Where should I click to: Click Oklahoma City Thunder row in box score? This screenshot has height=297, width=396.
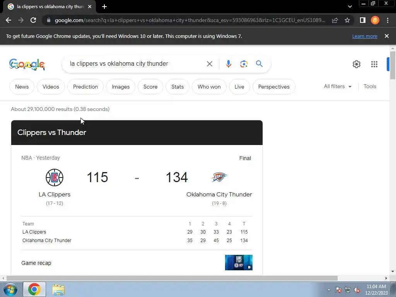pos(137,241)
